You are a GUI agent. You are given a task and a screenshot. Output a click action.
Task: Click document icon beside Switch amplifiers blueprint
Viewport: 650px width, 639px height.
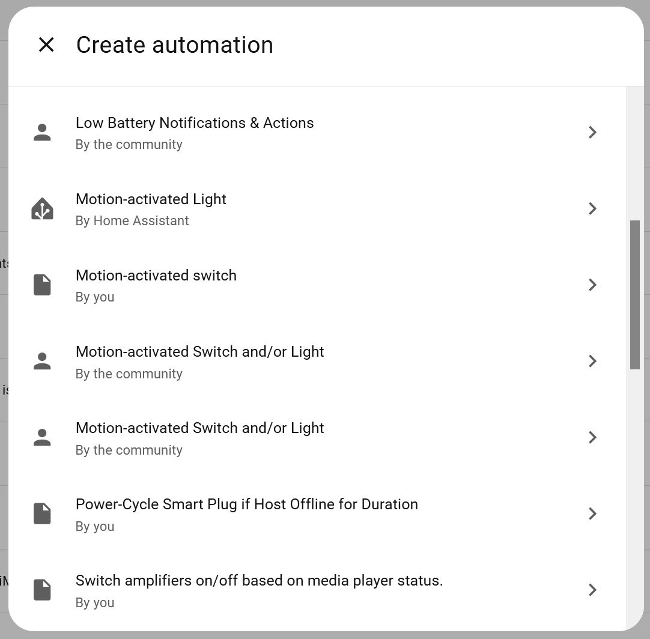coord(42,590)
